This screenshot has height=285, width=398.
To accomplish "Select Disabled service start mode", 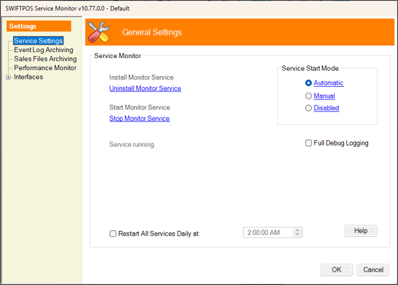I will coord(308,108).
